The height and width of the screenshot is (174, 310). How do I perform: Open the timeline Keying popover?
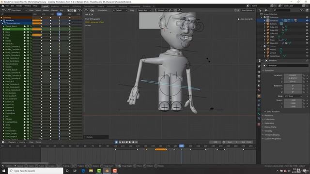pos(23,142)
